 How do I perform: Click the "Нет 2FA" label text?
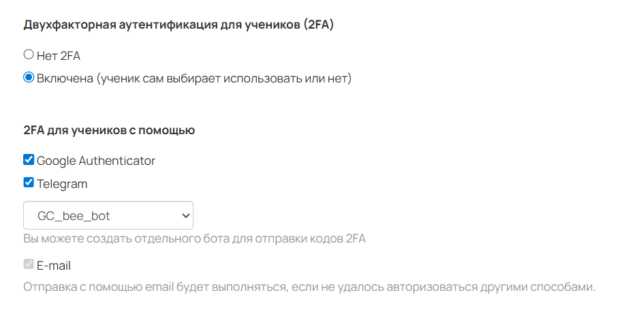59,55
